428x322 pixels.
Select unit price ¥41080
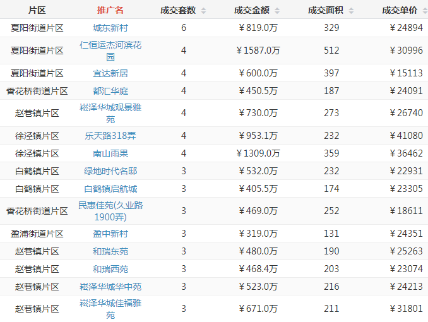pyautogui.click(x=406, y=136)
